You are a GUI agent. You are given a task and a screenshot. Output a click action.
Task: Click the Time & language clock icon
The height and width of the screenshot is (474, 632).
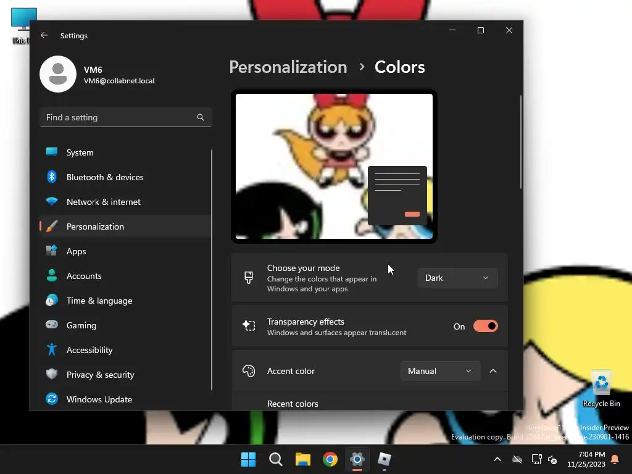point(52,301)
